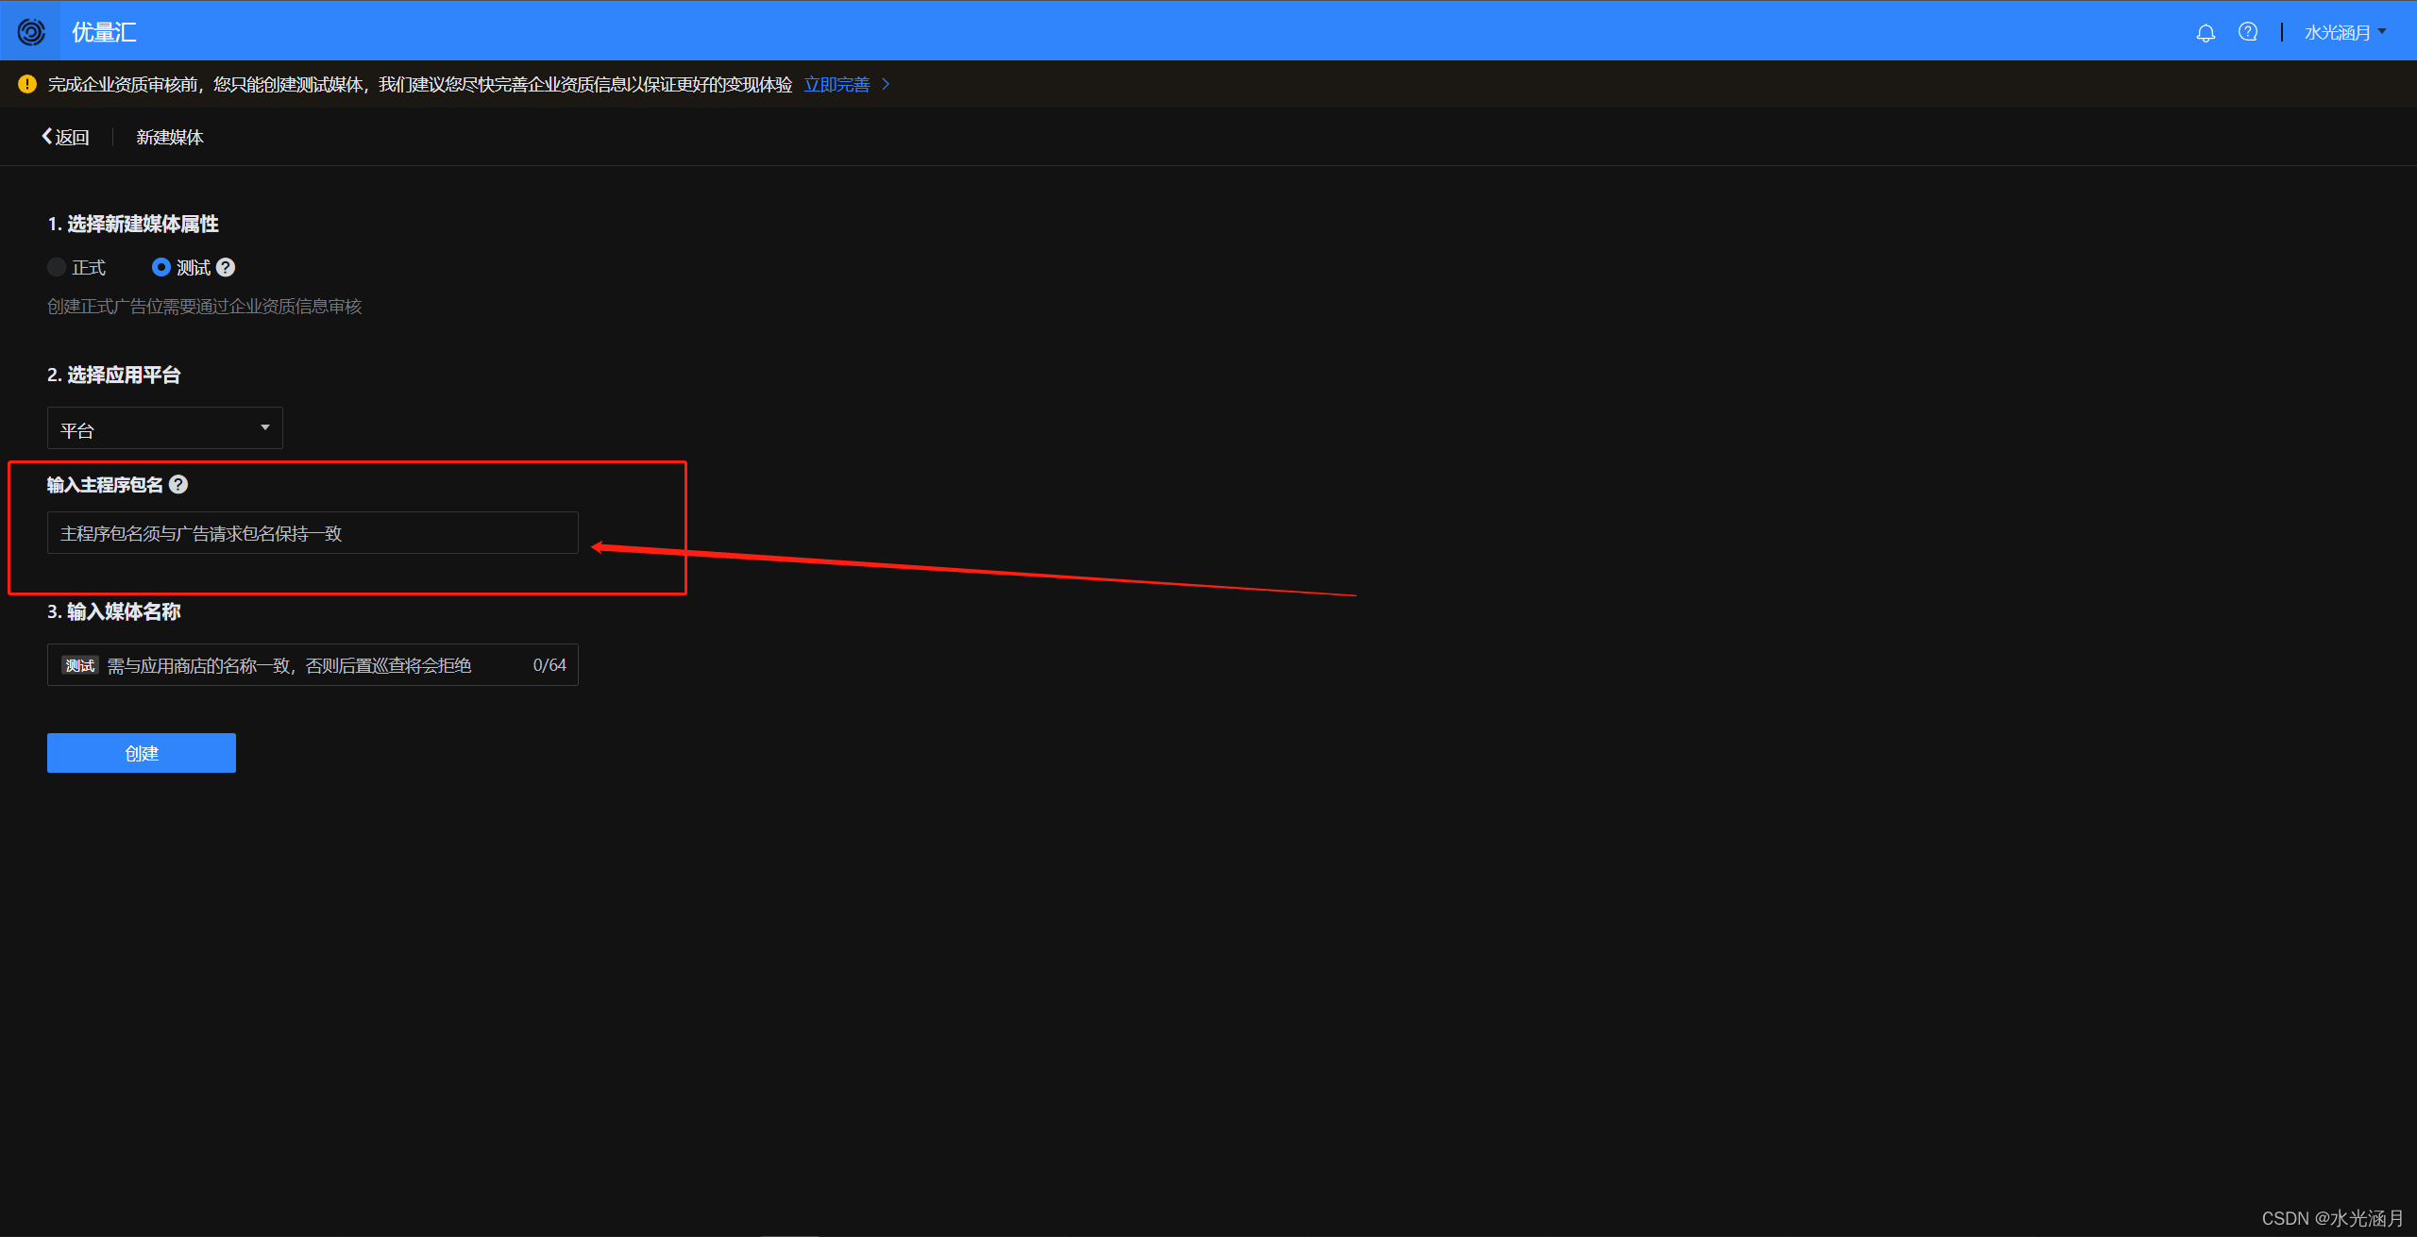The height and width of the screenshot is (1237, 2417).
Task: Select the 正式 radio option
Action: pos(57,268)
